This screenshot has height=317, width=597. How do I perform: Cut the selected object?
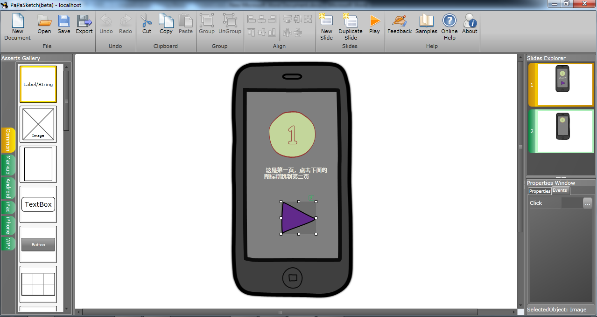(147, 24)
